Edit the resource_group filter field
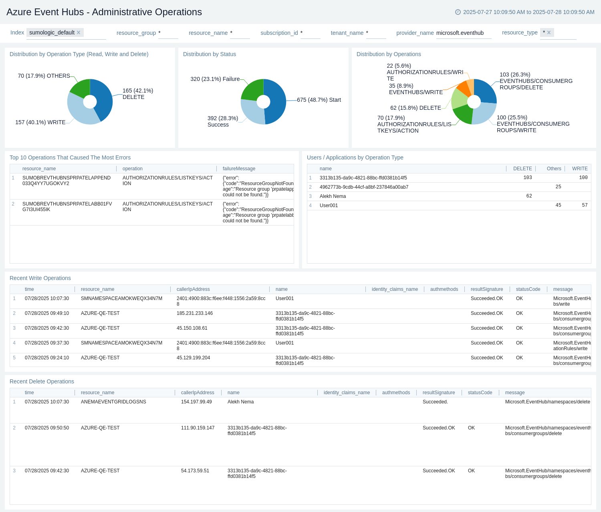Viewport: 601px width, 512px height. point(168,33)
